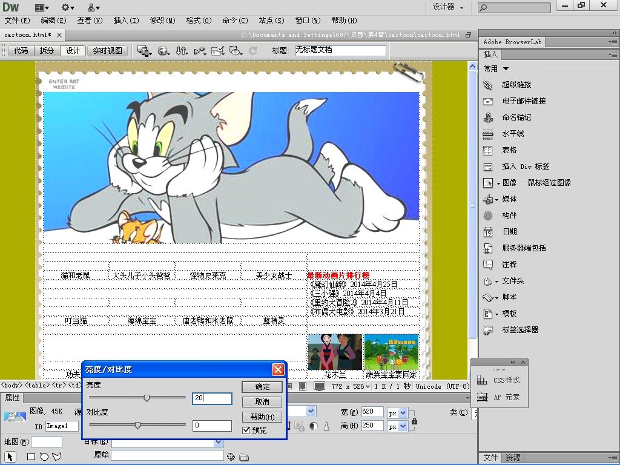Image resolution: width=620 pixels, height=465 pixels.
Task: Click the widget gear icon
Action: [x=488, y=216]
